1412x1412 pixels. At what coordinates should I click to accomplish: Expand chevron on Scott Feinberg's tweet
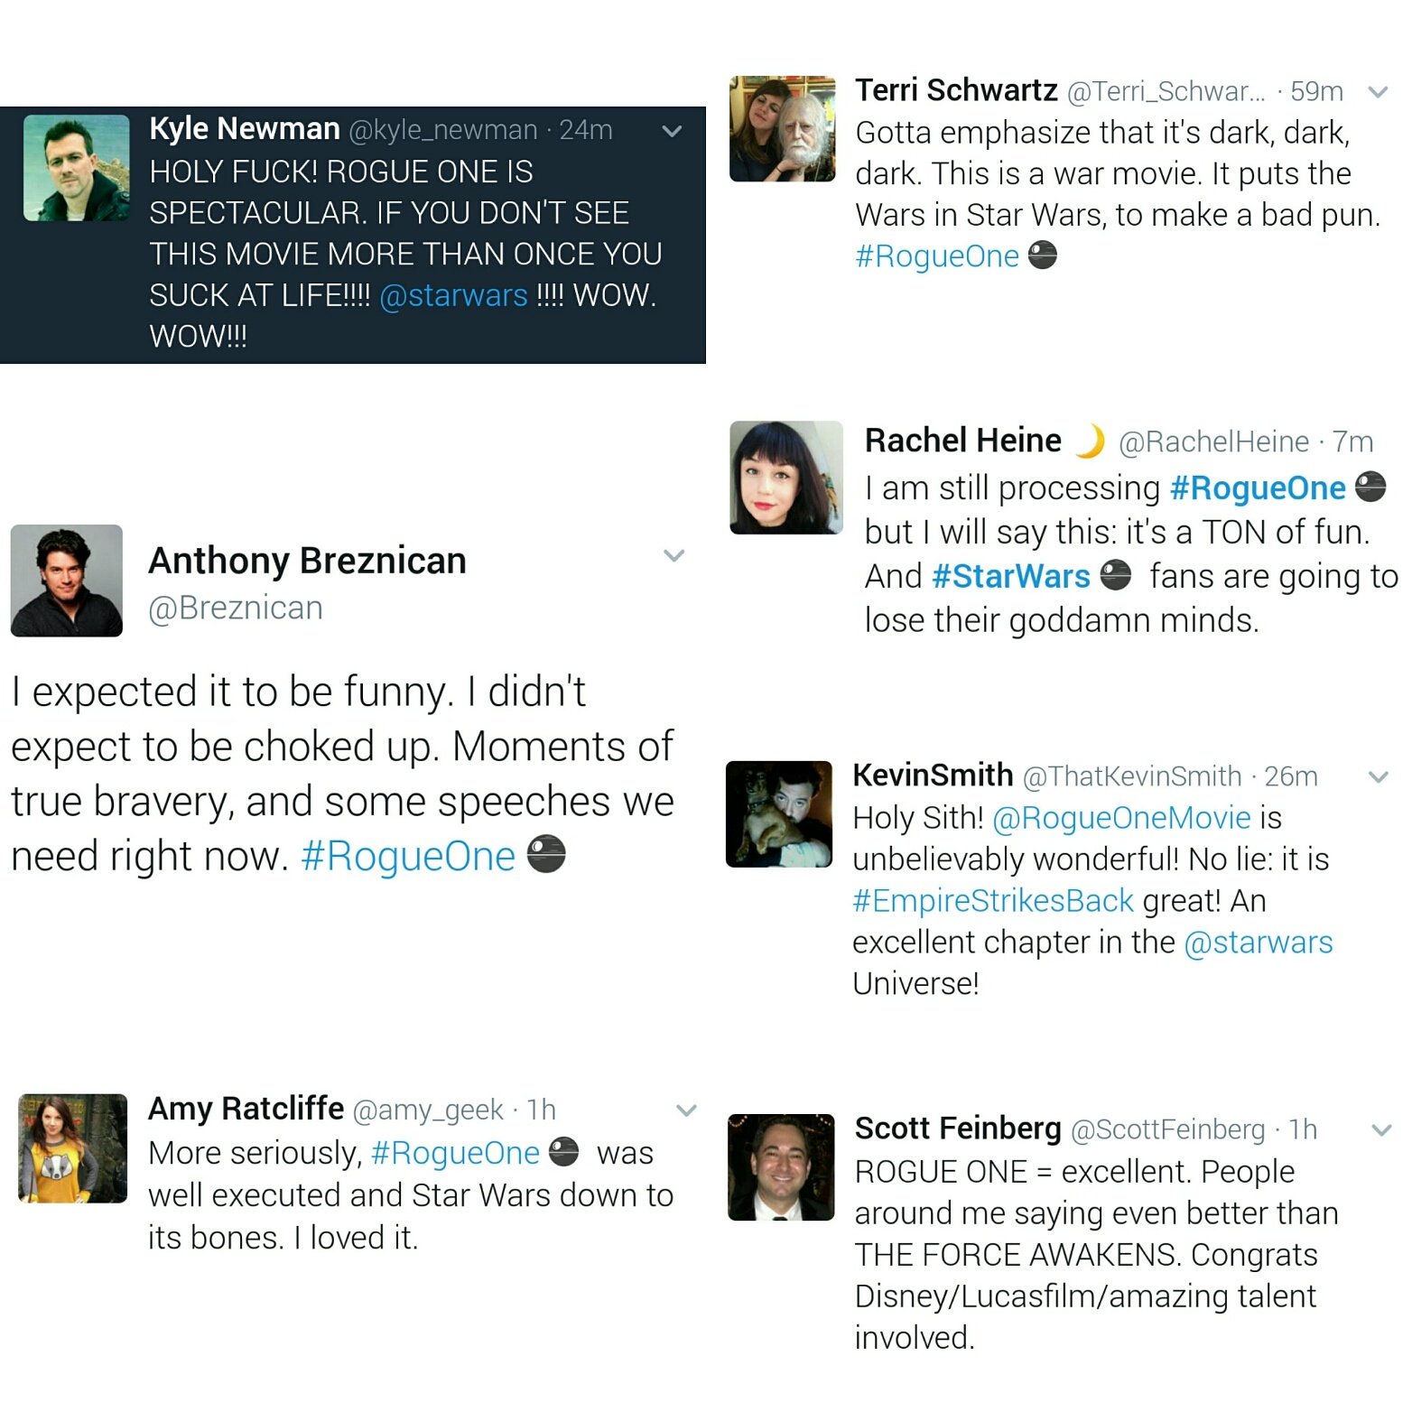click(1381, 1129)
